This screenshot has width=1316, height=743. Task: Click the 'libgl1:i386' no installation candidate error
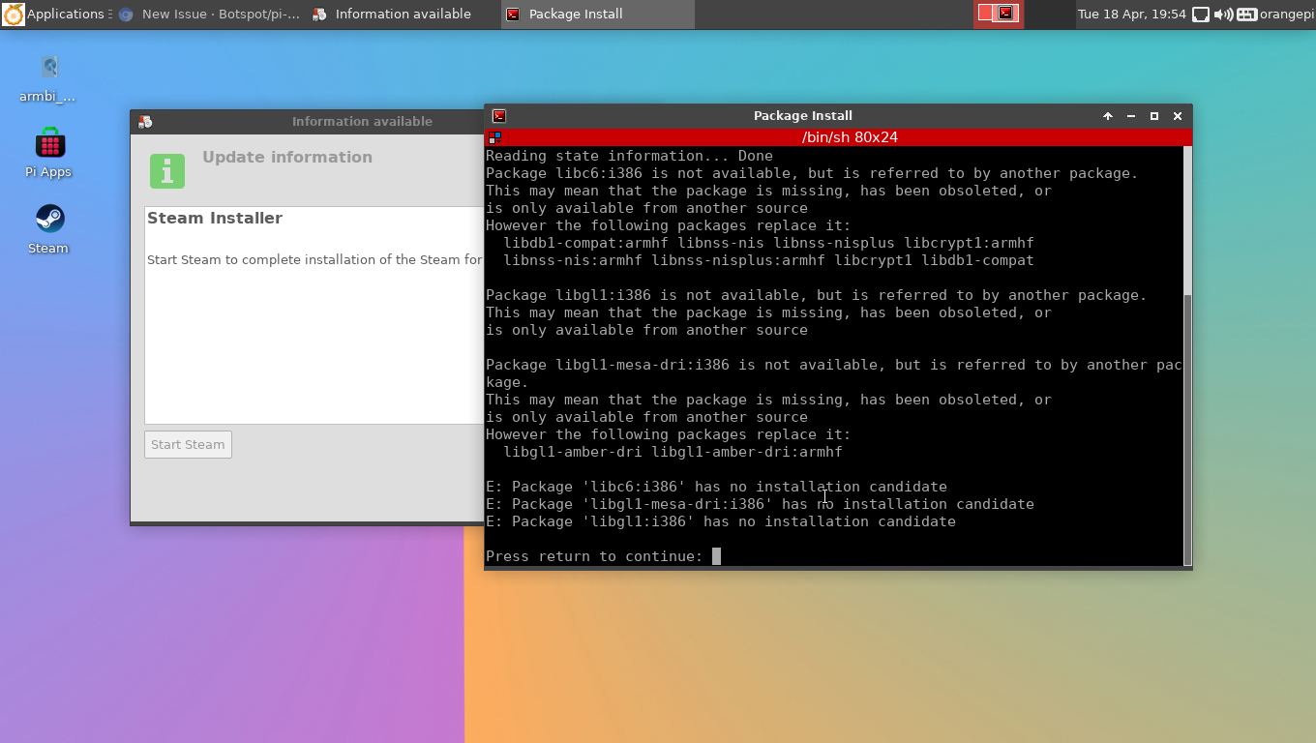[721, 521]
